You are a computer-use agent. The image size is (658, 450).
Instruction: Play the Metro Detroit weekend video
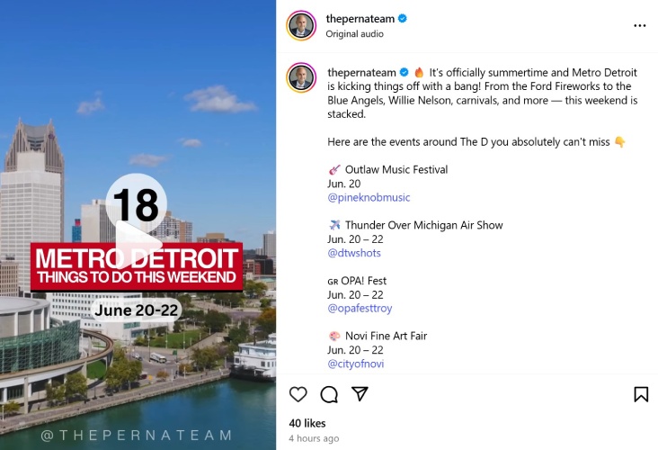(138, 245)
